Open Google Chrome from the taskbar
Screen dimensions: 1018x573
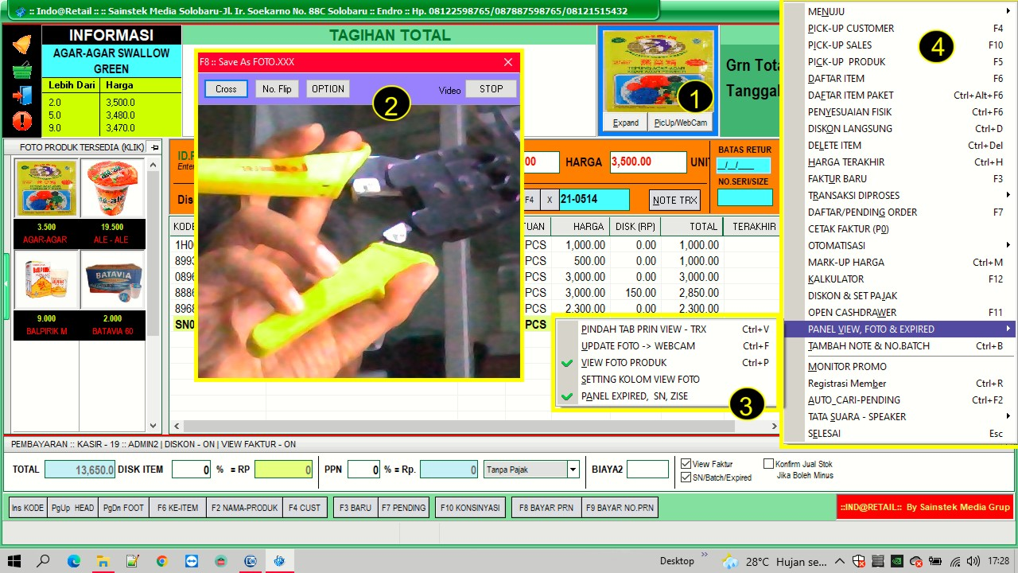pyautogui.click(x=162, y=561)
